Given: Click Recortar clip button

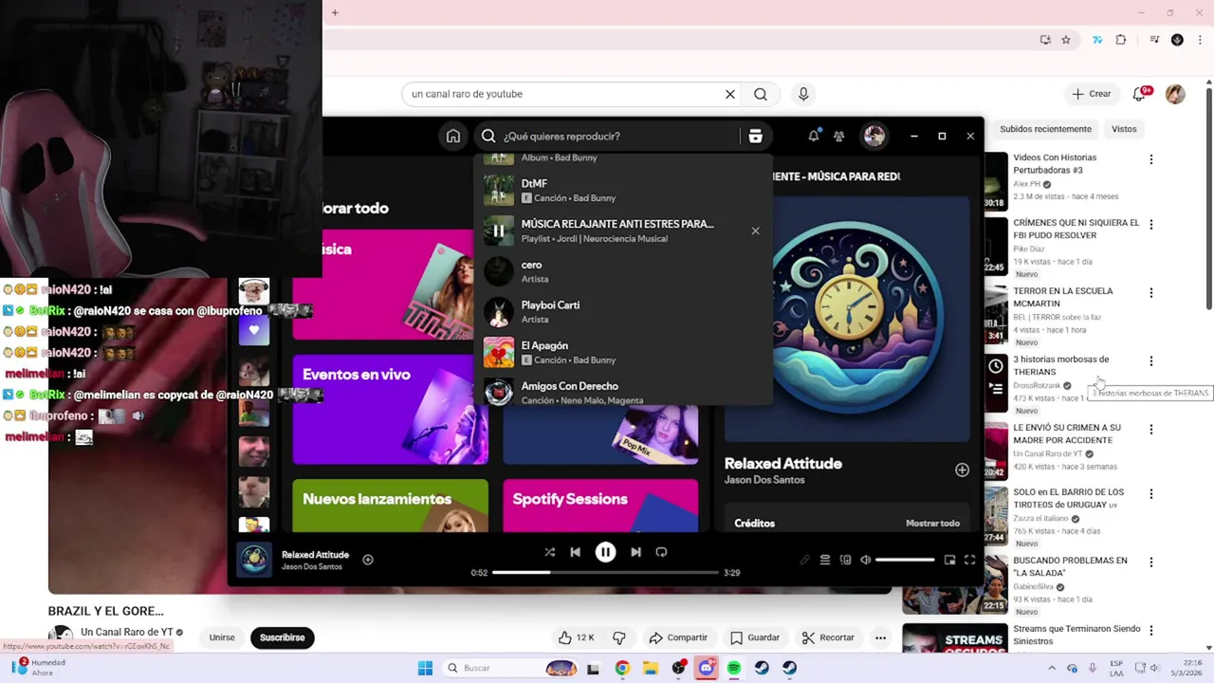Looking at the screenshot, I should 828,637.
